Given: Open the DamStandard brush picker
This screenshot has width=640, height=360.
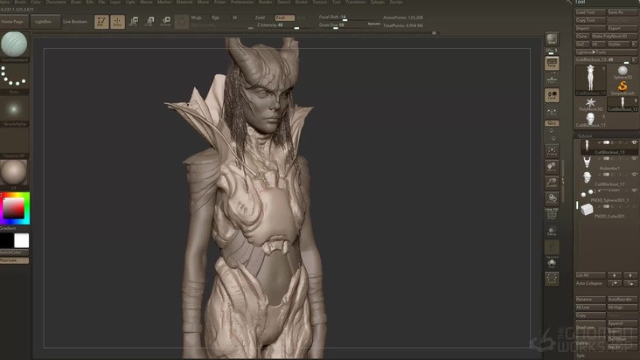Looking at the screenshot, I should point(14,45).
